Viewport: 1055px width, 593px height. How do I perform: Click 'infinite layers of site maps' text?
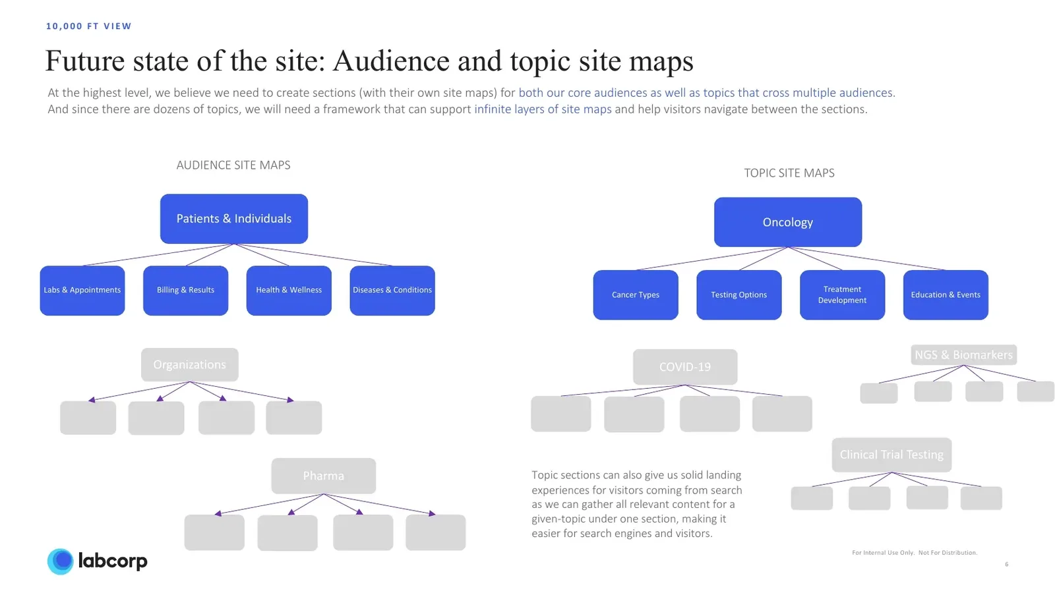(543, 109)
